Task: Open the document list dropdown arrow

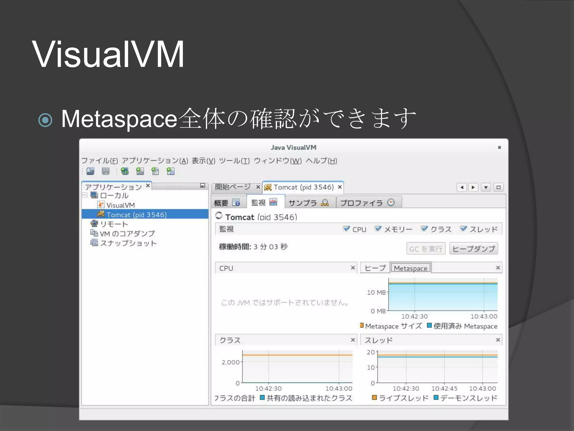Action: click(x=486, y=187)
